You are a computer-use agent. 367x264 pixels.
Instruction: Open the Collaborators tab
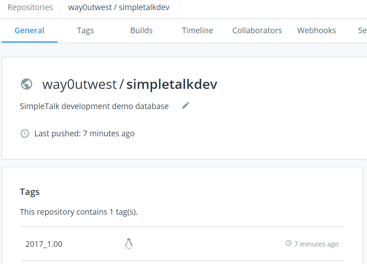pos(257,31)
